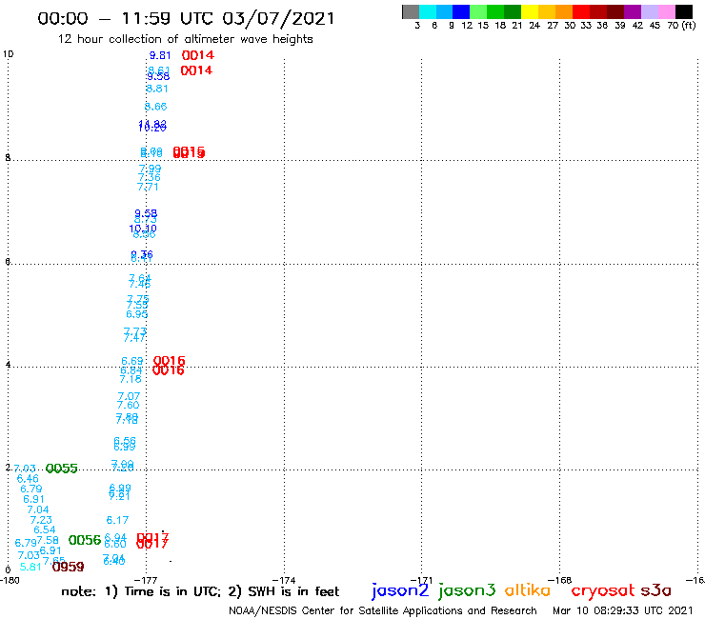Click the light green swatch in the legend
The height and width of the screenshot is (619, 705).
coord(478,11)
